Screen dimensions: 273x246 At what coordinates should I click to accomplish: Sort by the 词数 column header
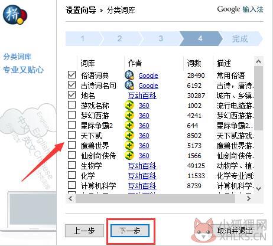[x=199, y=63]
